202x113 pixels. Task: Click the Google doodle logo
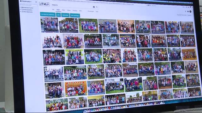44,4
